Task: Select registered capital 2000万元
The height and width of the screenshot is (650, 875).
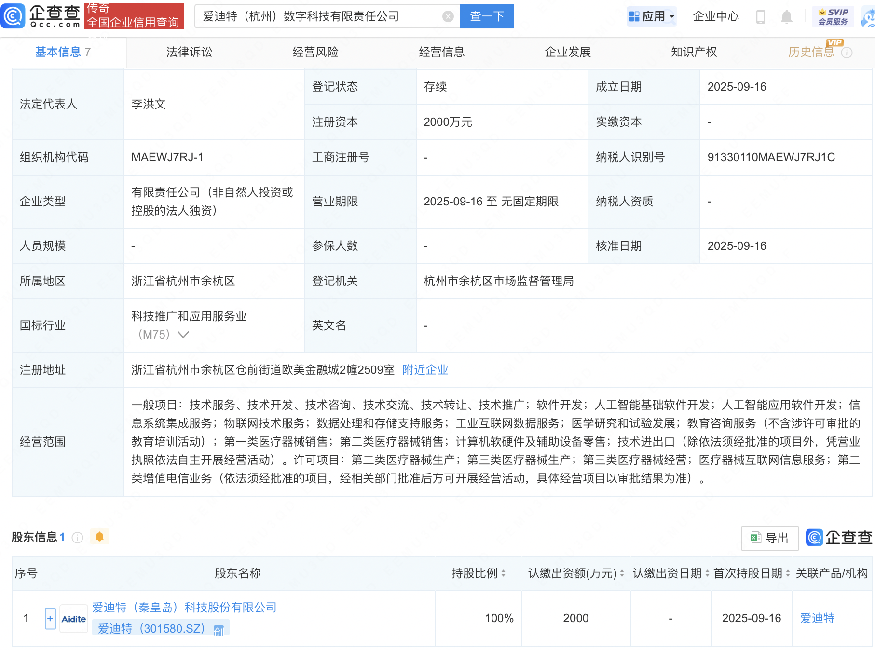Action: (448, 122)
